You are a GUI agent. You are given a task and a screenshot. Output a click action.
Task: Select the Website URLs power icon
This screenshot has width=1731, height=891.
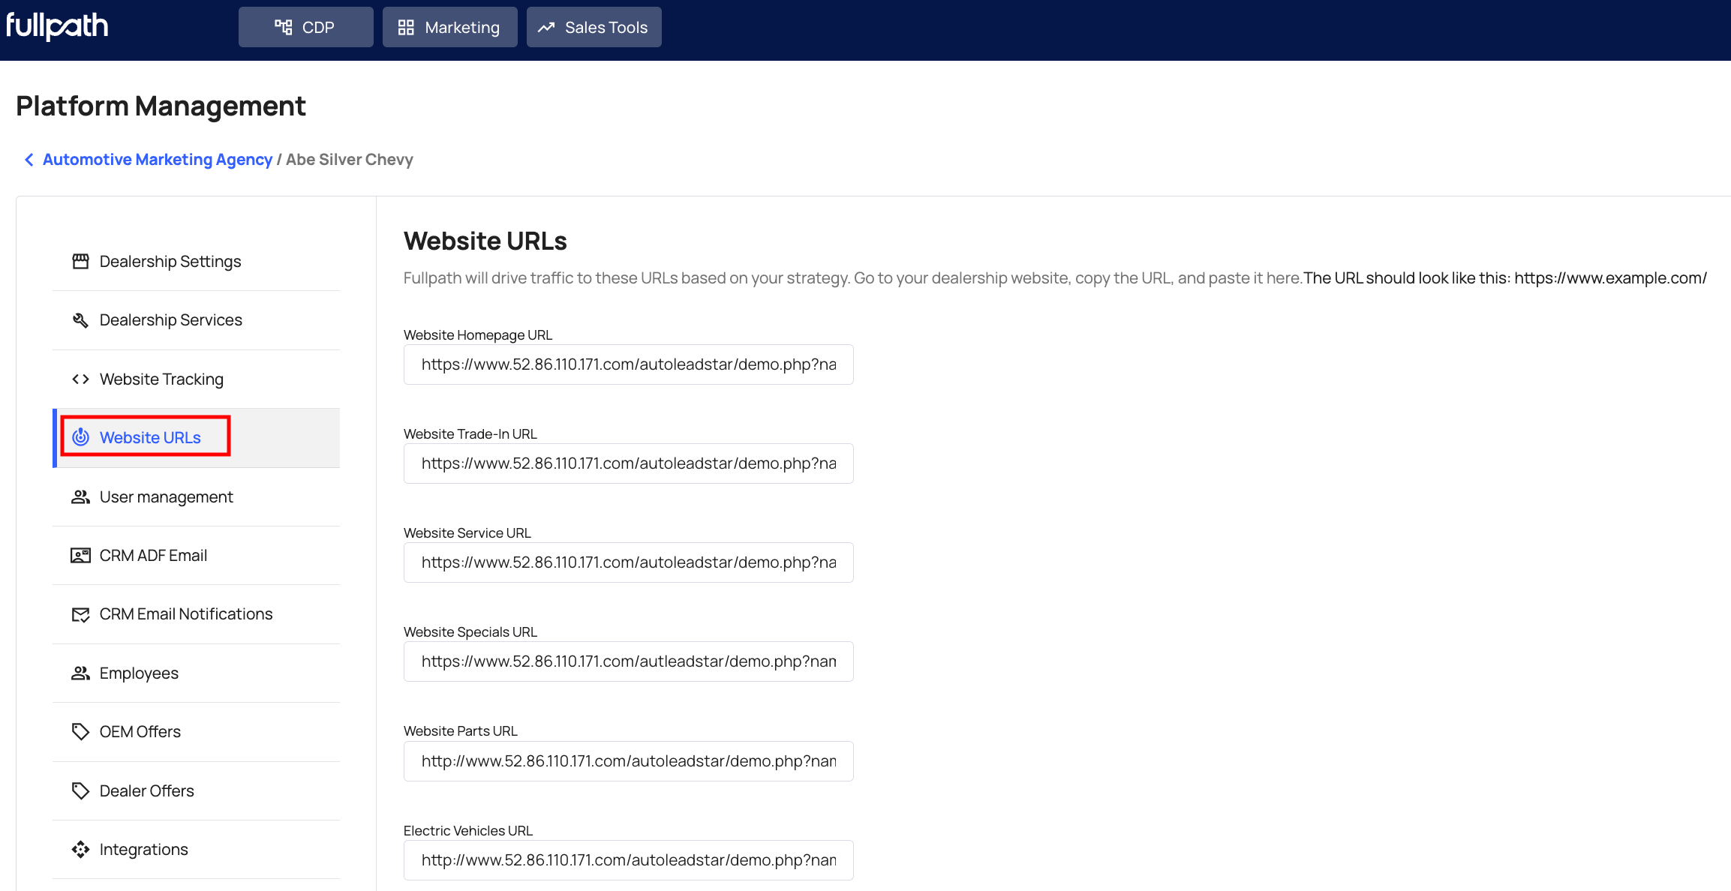tap(80, 437)
